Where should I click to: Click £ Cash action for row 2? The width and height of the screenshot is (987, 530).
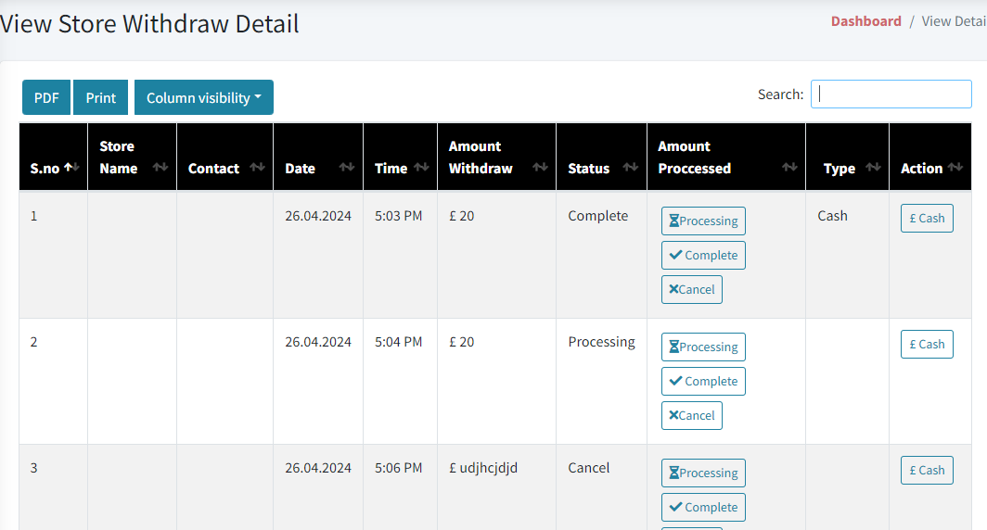926,344
